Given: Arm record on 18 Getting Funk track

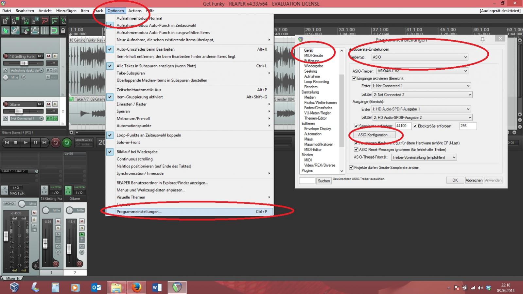Looking at the screenshot, I should click(6, 56).
